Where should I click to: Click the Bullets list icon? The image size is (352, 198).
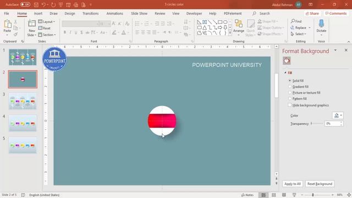pos(137,23)
